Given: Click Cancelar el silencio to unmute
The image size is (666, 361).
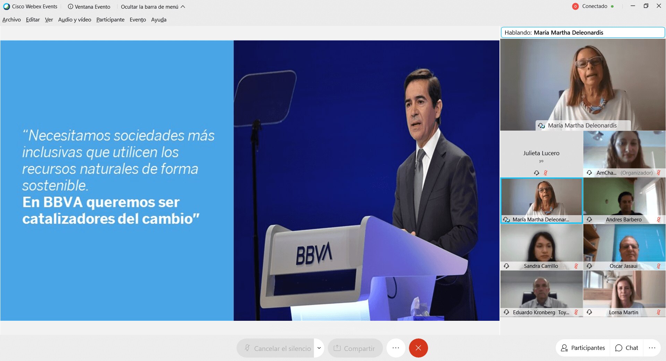Looking at the screenshot, I should coord(275,348).
